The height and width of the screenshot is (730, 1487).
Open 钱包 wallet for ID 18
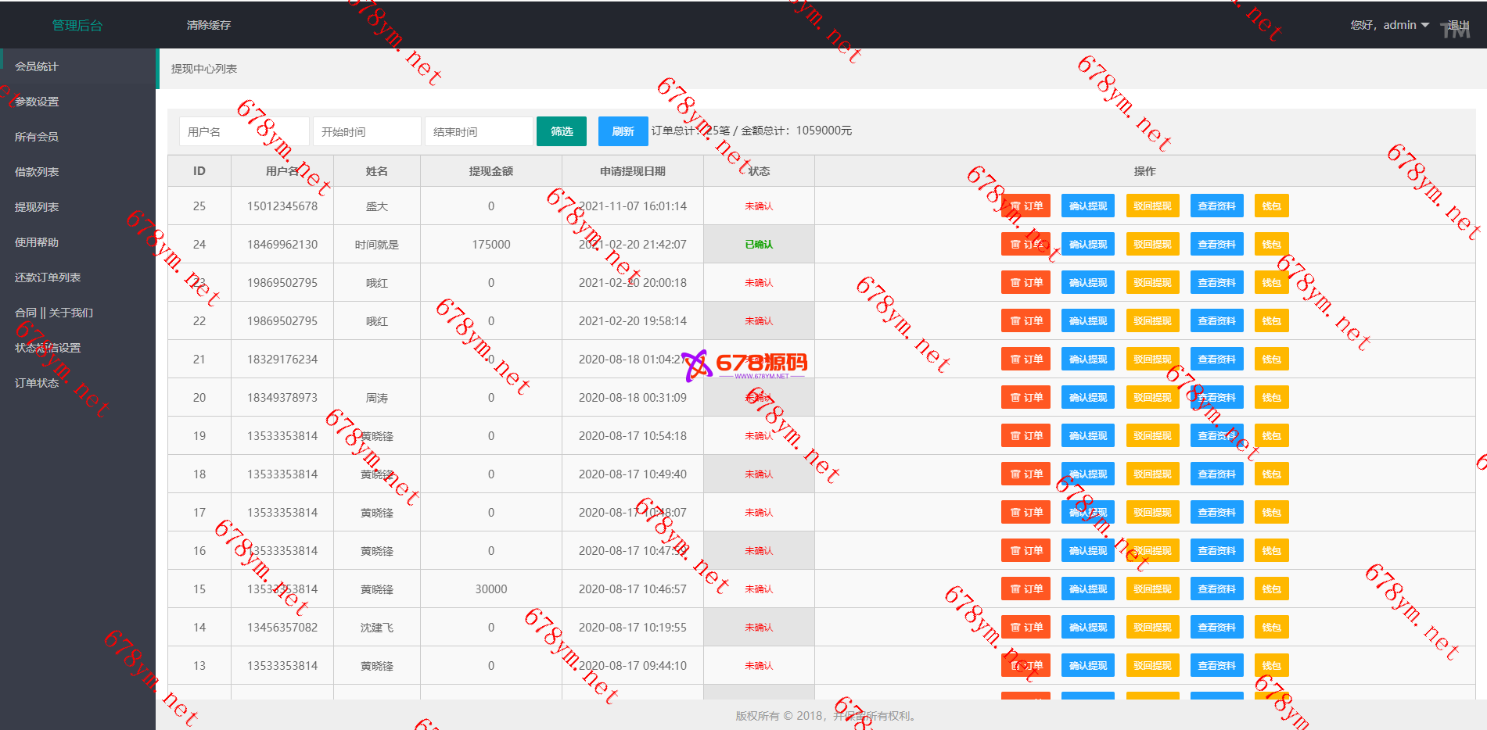[1271, 474]
